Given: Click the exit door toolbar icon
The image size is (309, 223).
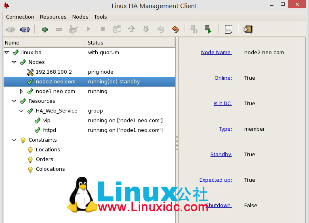Looking at the screenshot, I should click(x=248, y=29).
